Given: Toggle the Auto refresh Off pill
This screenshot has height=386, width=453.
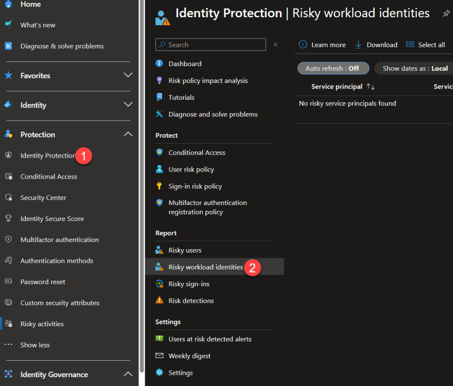Looking at the screenshot, I should [x=333, y=68].
